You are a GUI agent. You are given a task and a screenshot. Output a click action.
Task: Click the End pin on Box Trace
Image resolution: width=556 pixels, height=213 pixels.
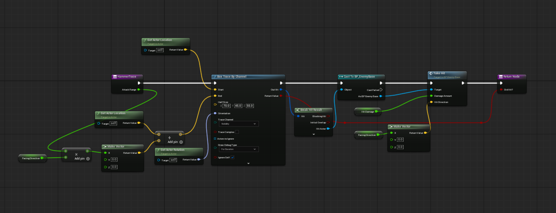[215, 96]
